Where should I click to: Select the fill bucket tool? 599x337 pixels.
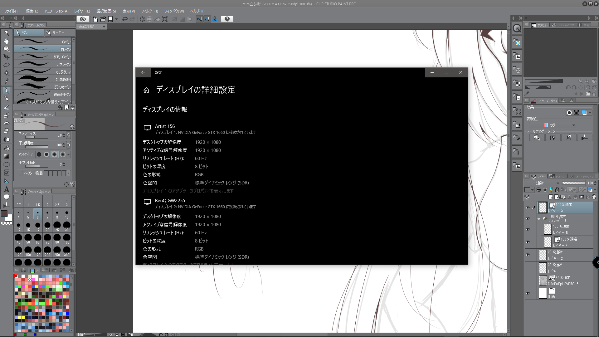pos(6,148)
